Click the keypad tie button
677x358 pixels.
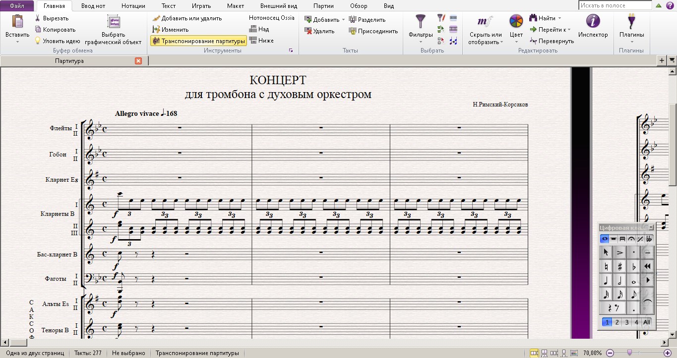tap(647, 301)
